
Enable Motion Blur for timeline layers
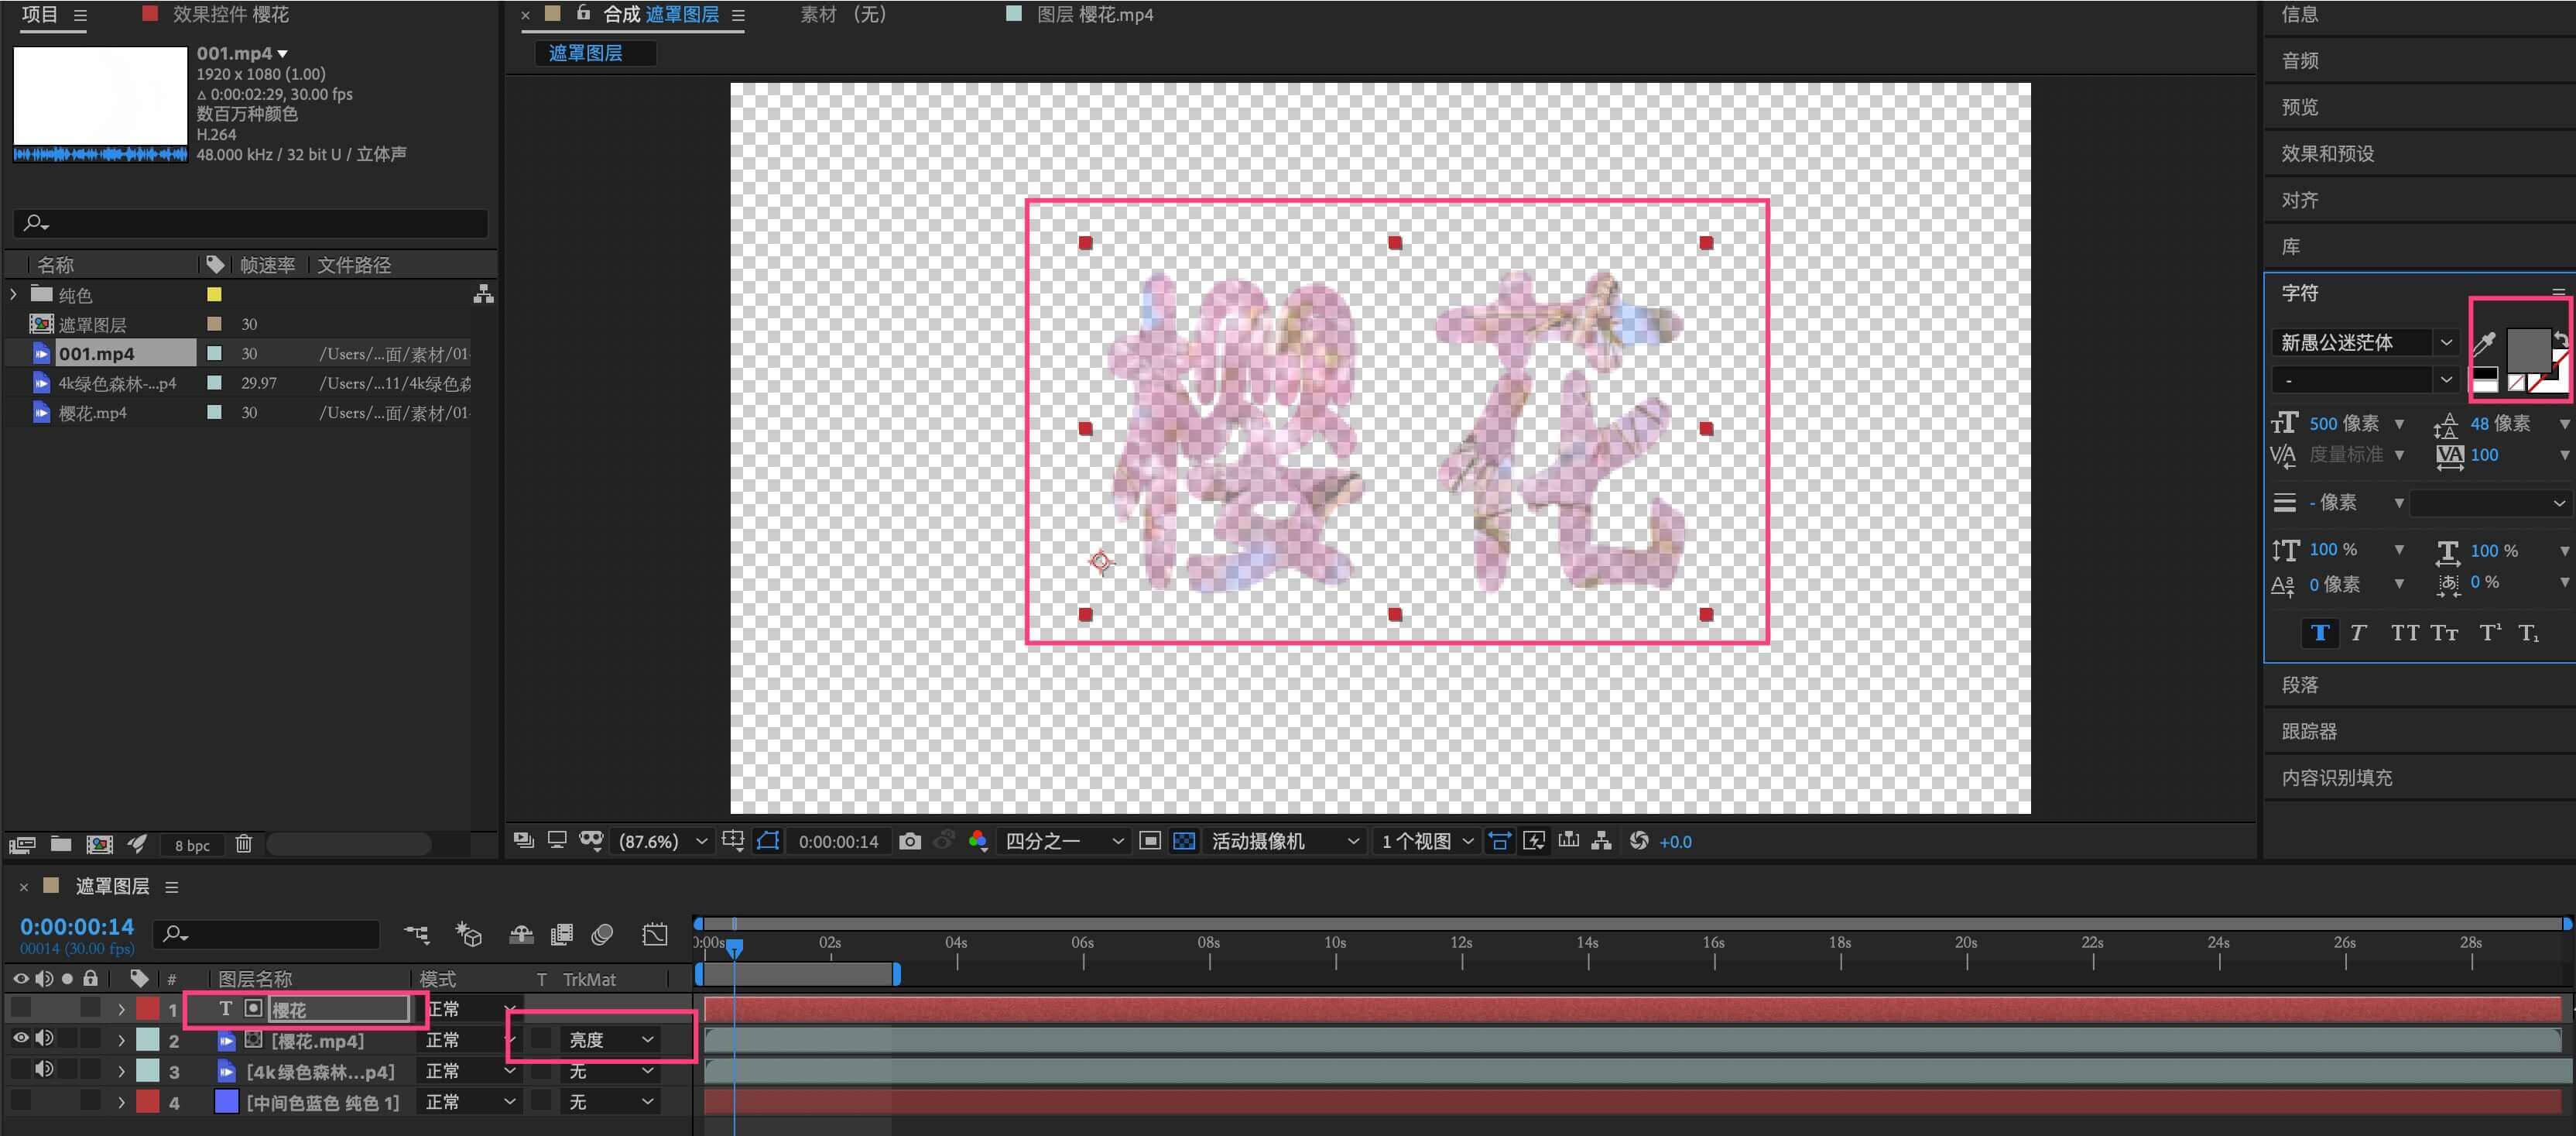pos(602,934)
